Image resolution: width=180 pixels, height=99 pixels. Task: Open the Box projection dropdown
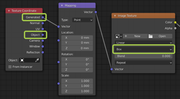click(x=144, y=49)
